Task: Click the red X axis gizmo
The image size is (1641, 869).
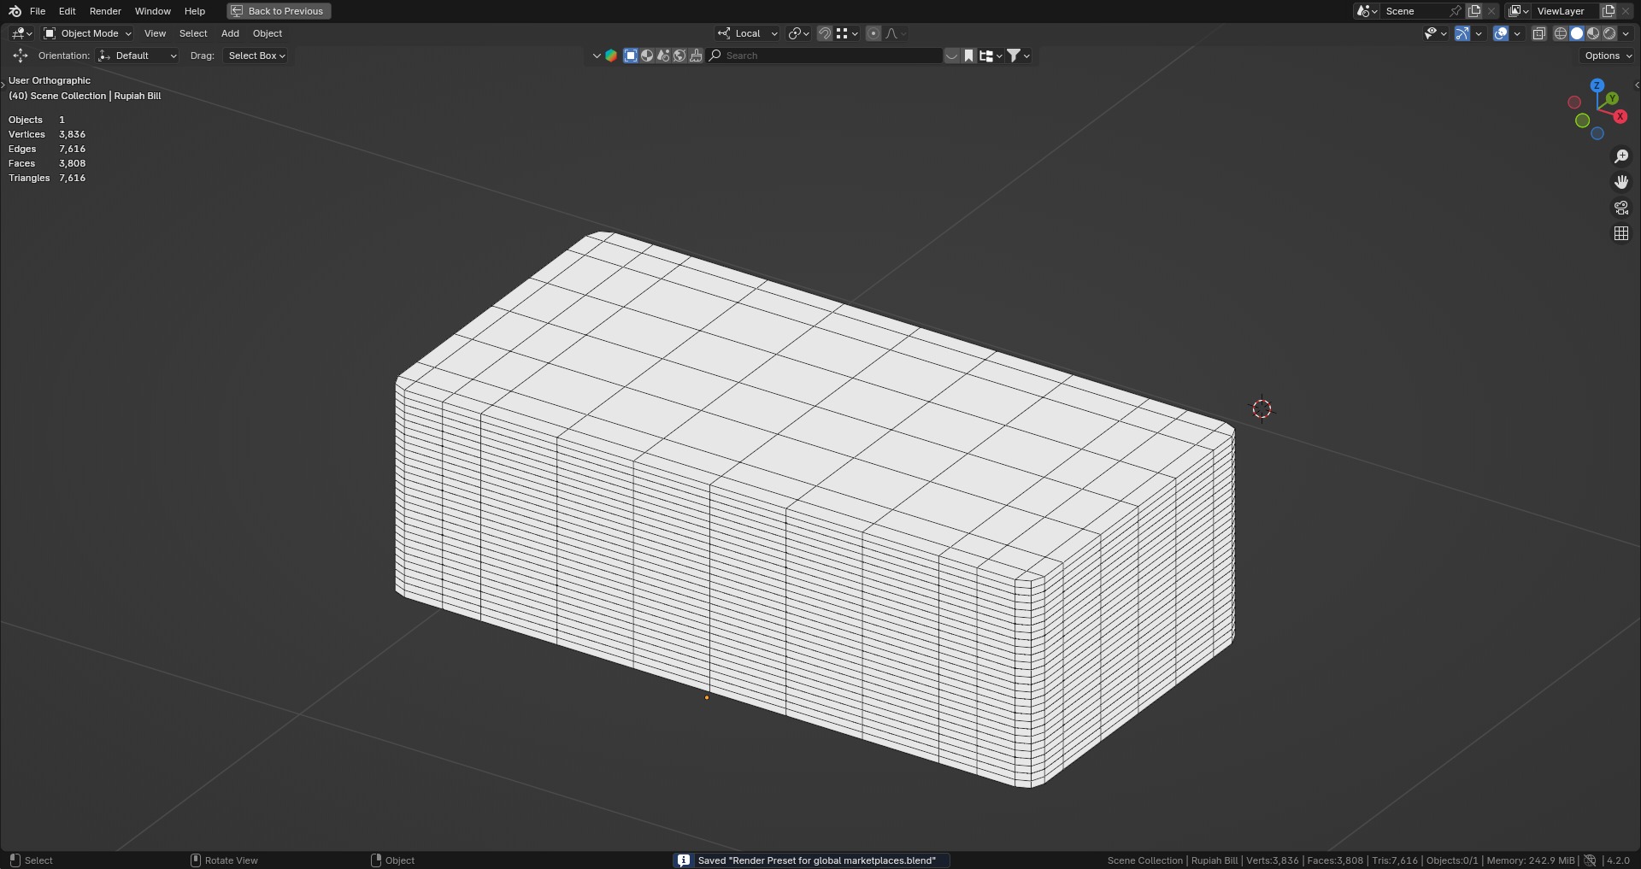Action: (1620, 116)
